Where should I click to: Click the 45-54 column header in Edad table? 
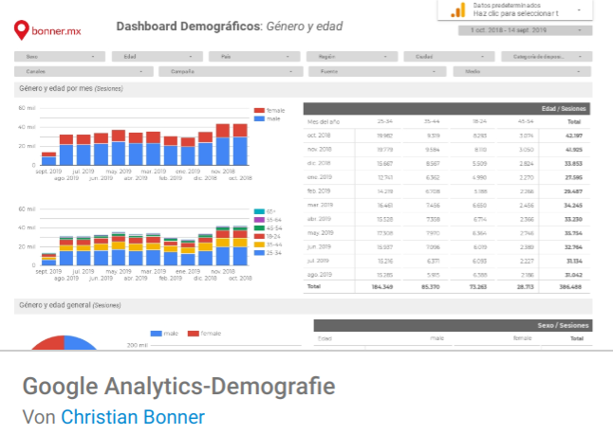(x=526, y=121)
